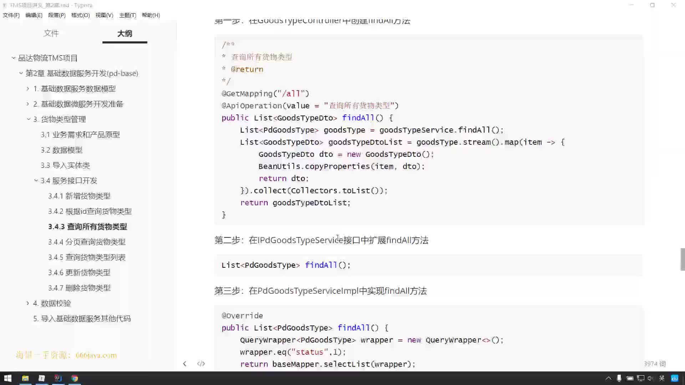Screen dimensions: 685x385
Task: Open the 段落(P) menu
Action: 57,15
